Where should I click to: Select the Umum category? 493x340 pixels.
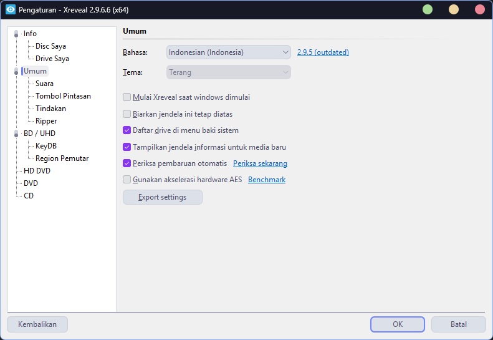coord(35,71)
